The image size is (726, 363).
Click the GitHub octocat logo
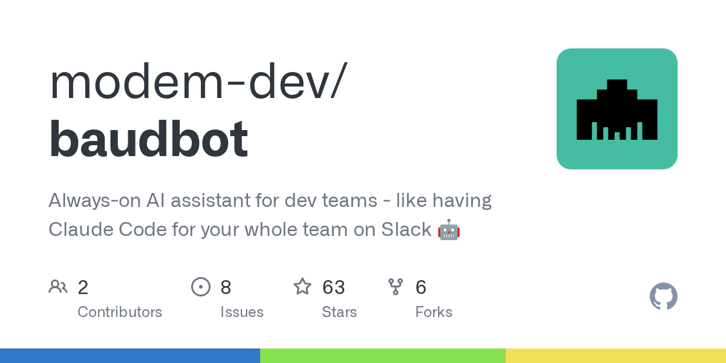point(663,296)
